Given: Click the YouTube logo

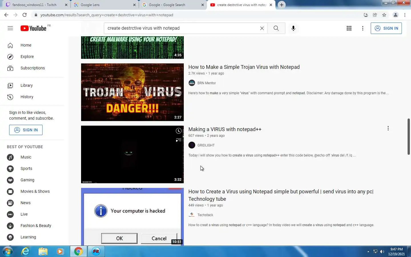Looking at the screenshot, I should click(33, 28).
